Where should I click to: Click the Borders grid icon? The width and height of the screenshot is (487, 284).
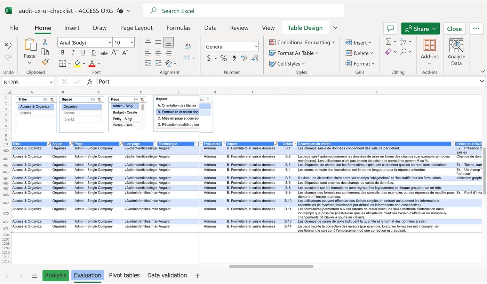[x=63, y=63]
